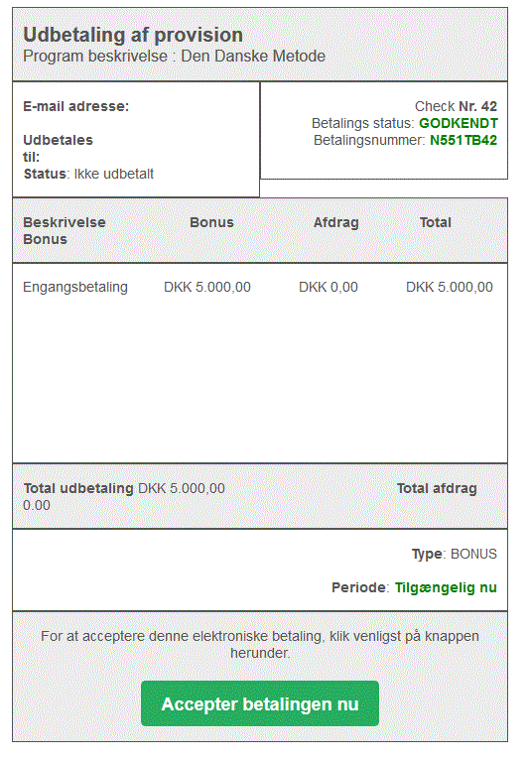529x761 pixels.
Task: Click the Tilgængelig nu period text
Action: (446, 587)
